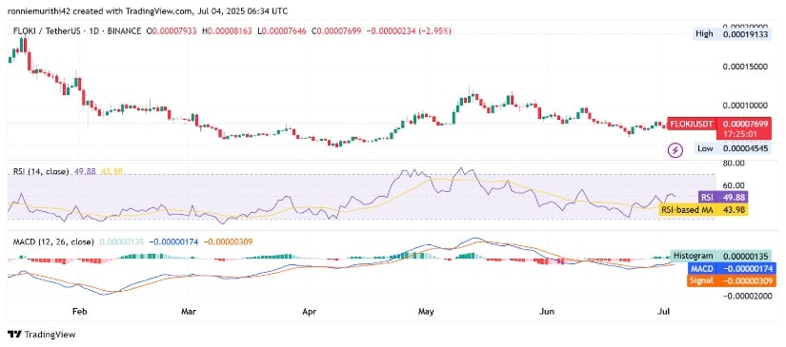The image size is (786, 347).
Task: Click the TradingView logo at bottom left
Action: coord(42,335)
